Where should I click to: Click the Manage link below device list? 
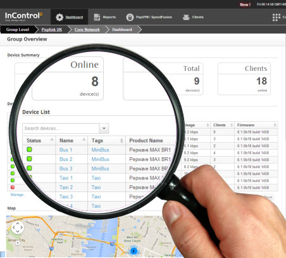click(x=17, y=195)
